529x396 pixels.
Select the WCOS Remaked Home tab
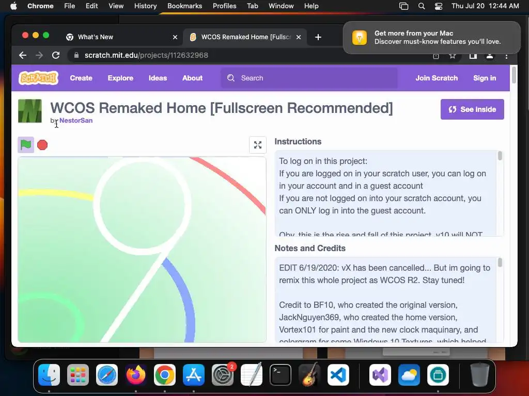point(245,37)
